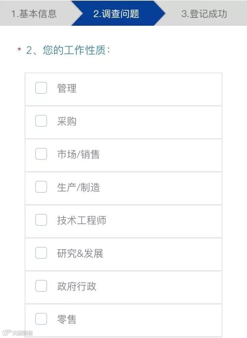Image resolution: width=247 pixels, height=338 pixels.
Task: Click the 生产/制造 label text
Action: [78, 187]
